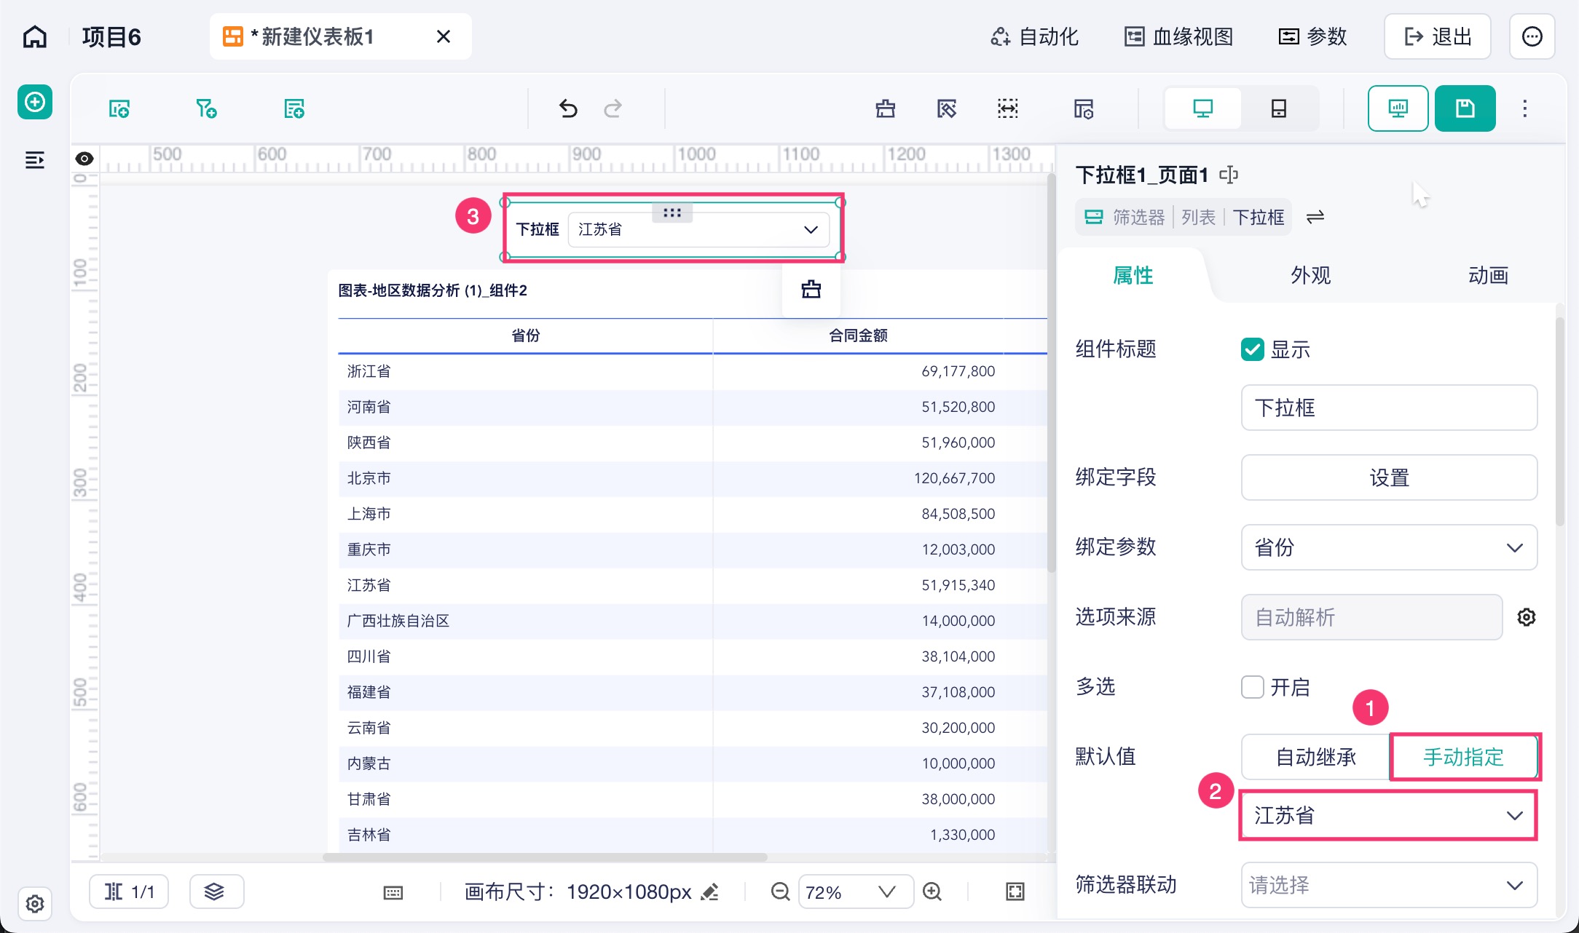Click the green add component plus icon
Viewport: 1579px width, 933px height.
(x=35, y=102)
